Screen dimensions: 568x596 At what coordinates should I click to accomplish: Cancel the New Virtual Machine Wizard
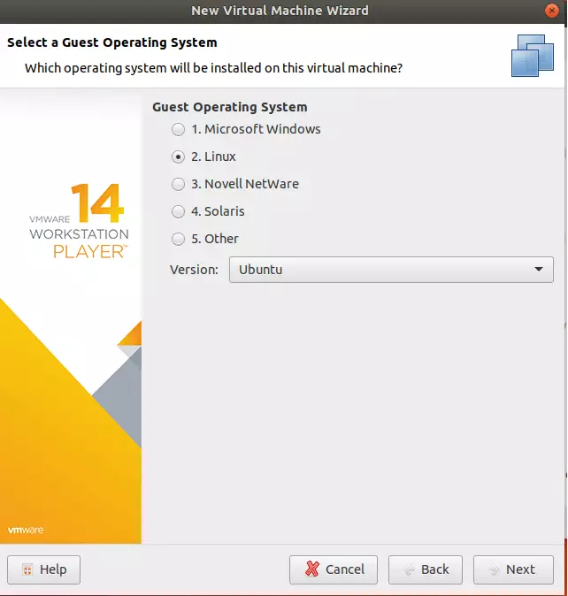tap(334, 569)
